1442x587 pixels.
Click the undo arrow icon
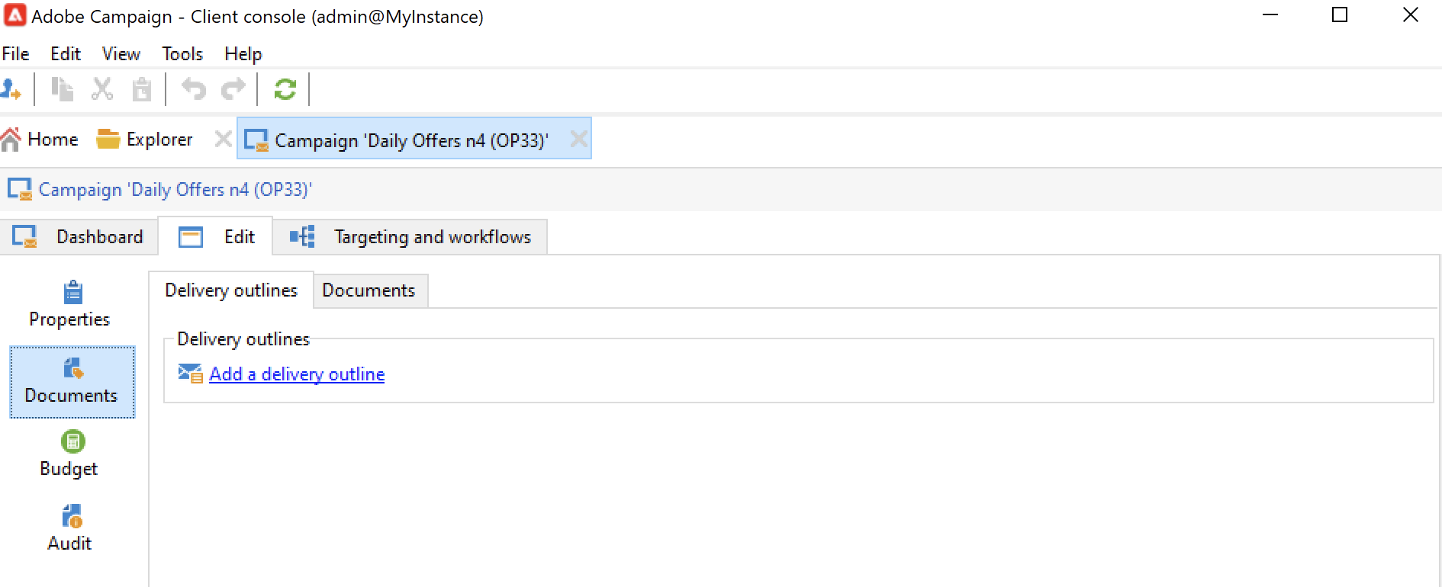pos(194,90)
